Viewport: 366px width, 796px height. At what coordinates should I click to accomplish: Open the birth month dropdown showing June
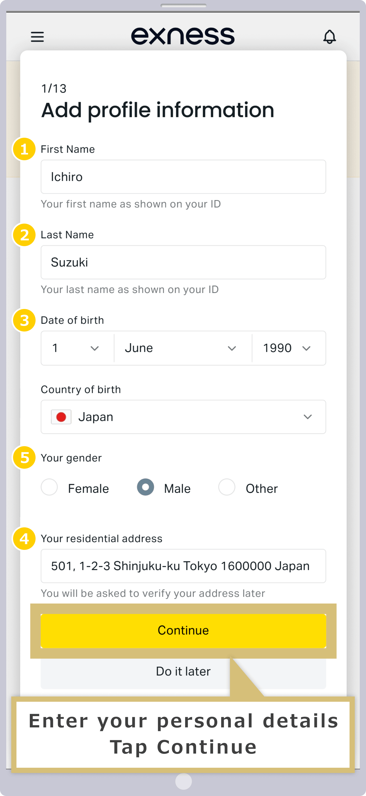click(x=183, y=348)
